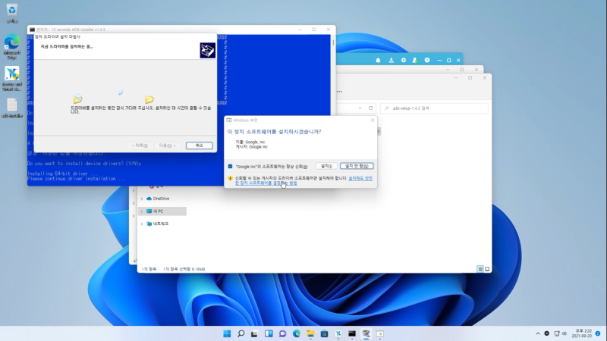The height and width of the screenshot is (341, 607).
Task: Click the download icon in blue title bar
Action: [392, 61]
